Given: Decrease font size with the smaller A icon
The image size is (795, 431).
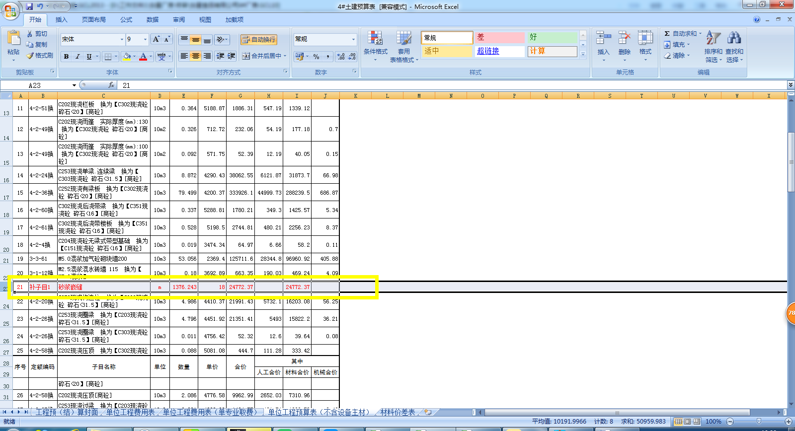Looking at the screenshot, I should (167, 39).
